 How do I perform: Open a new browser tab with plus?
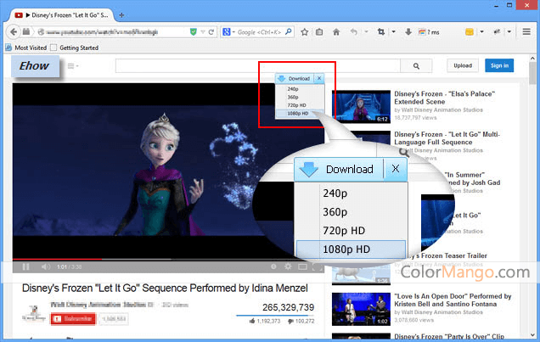(122, 15)
